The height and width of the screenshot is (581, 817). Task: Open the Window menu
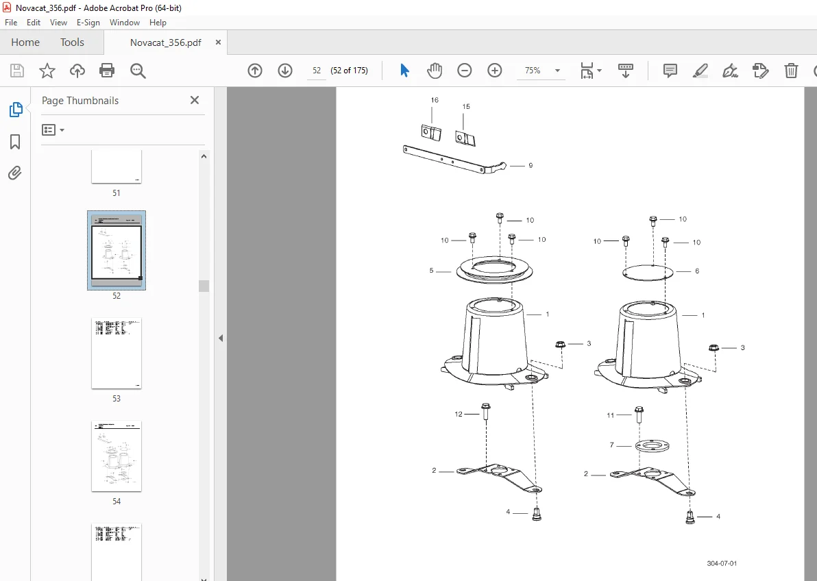click(125, 23)
